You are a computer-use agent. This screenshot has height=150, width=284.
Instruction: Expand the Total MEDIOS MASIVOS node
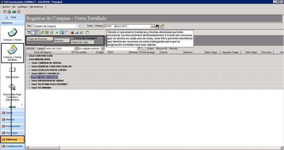point(30,77)
